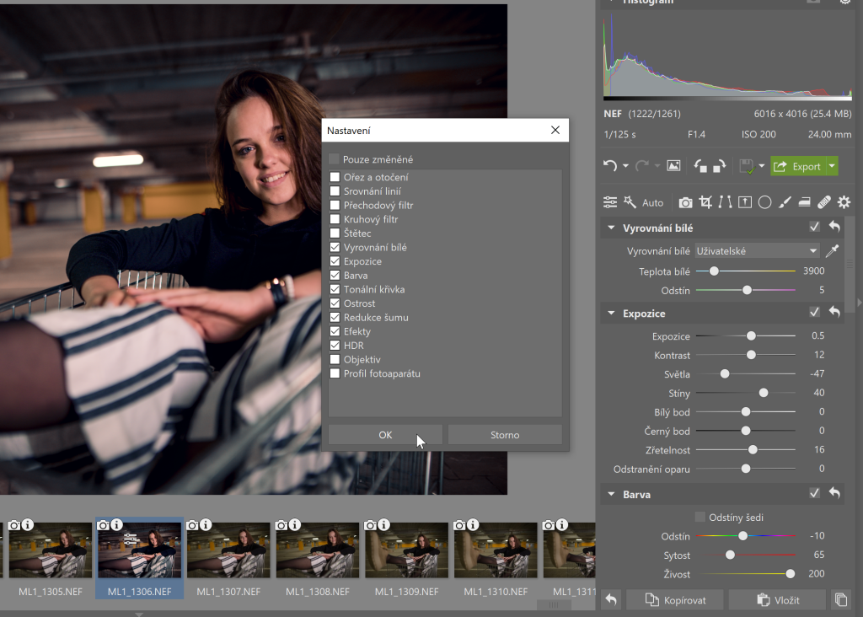The height and width of the screenshot is (617, 863).
Task: Open the presets sliders icon
Action: point(610,202)
